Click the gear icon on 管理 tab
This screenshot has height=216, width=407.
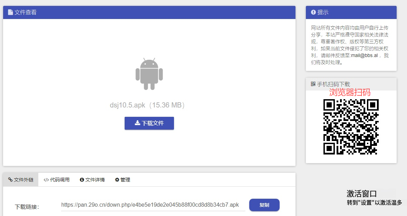click(117, 180)
